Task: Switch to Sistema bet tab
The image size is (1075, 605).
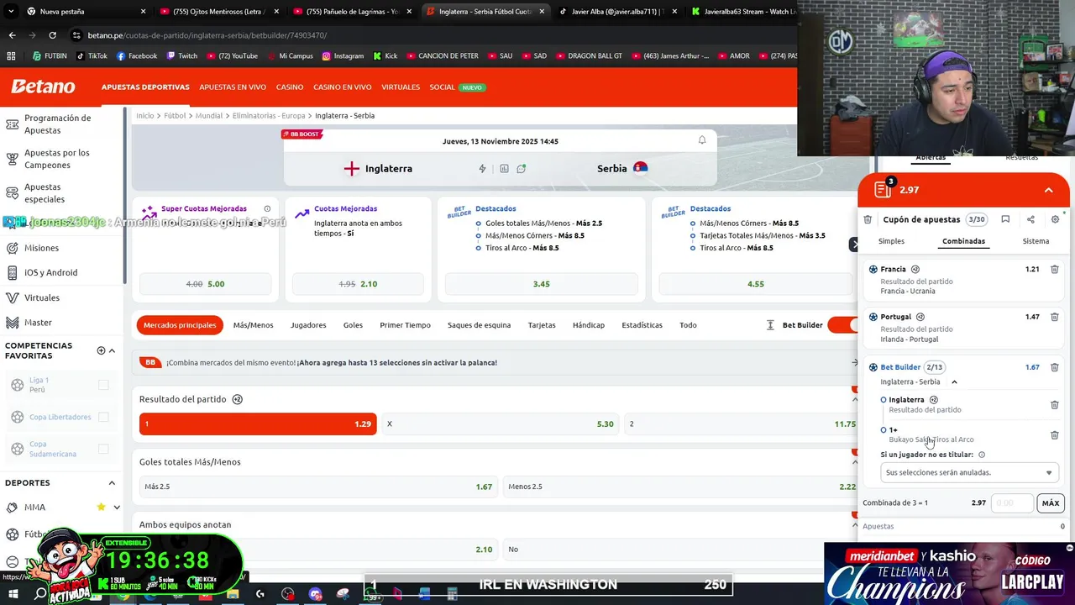Action: click(1036, 241)
